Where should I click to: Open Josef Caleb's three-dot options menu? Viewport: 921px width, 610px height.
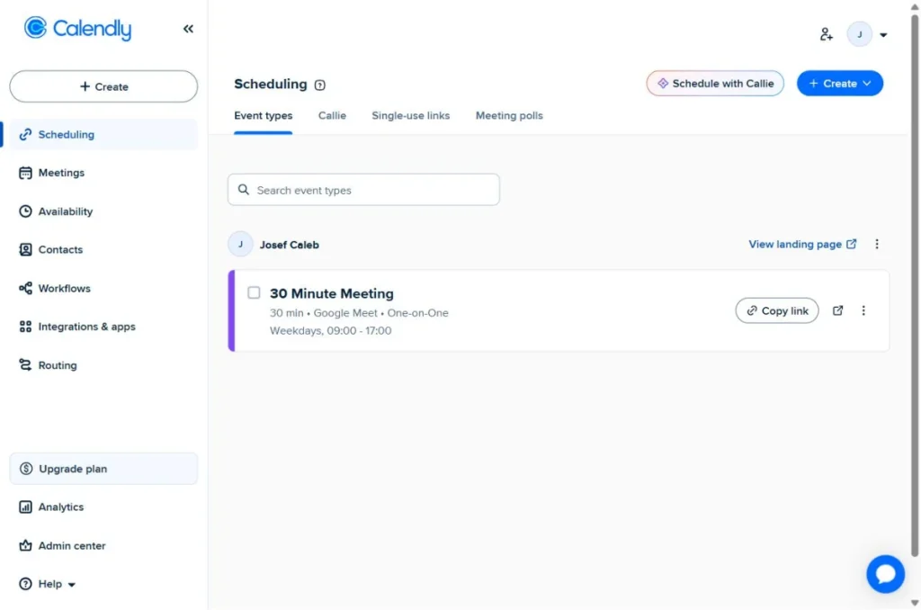(877, 245)
